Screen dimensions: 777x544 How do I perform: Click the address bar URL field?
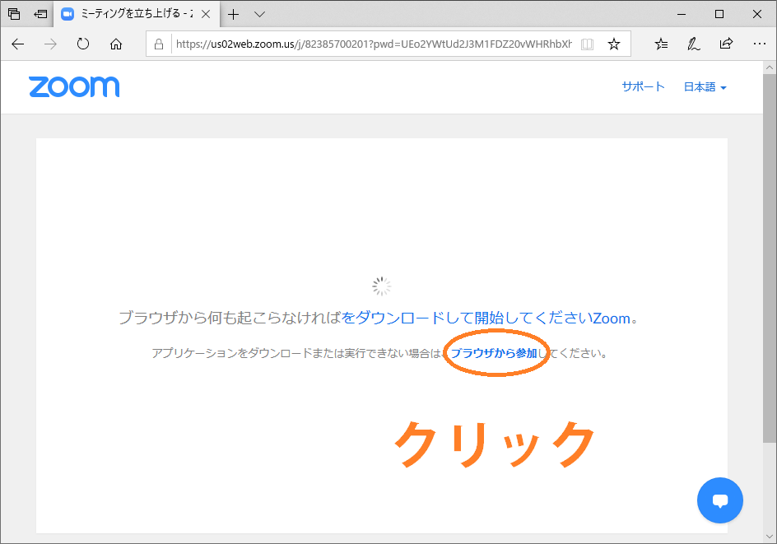tap(374, 44)
